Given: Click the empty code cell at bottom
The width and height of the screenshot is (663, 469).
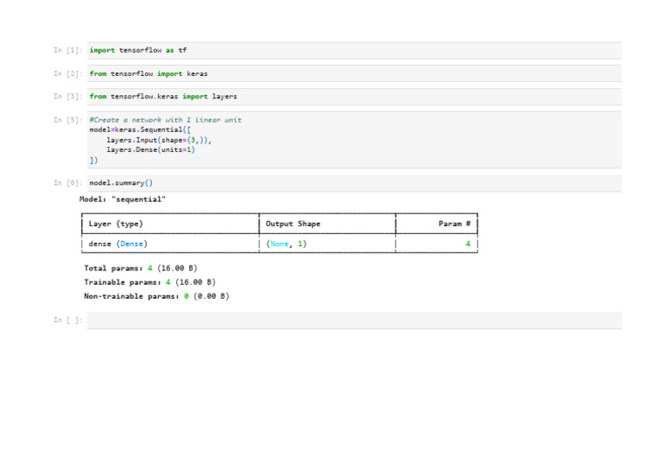Looking at the screenshot, I should coord(354,320).
